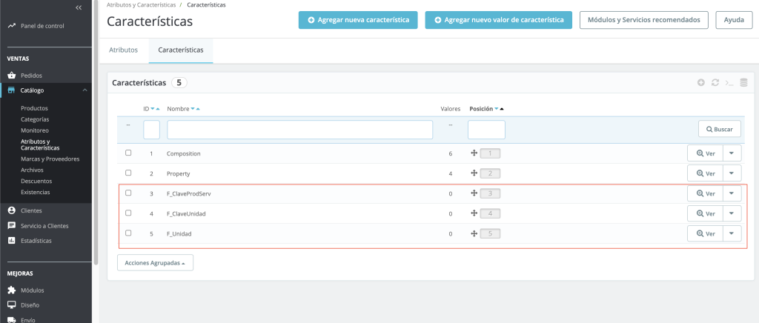Click the Catálogo store icon
759x323 pixels.
(12, 90)
